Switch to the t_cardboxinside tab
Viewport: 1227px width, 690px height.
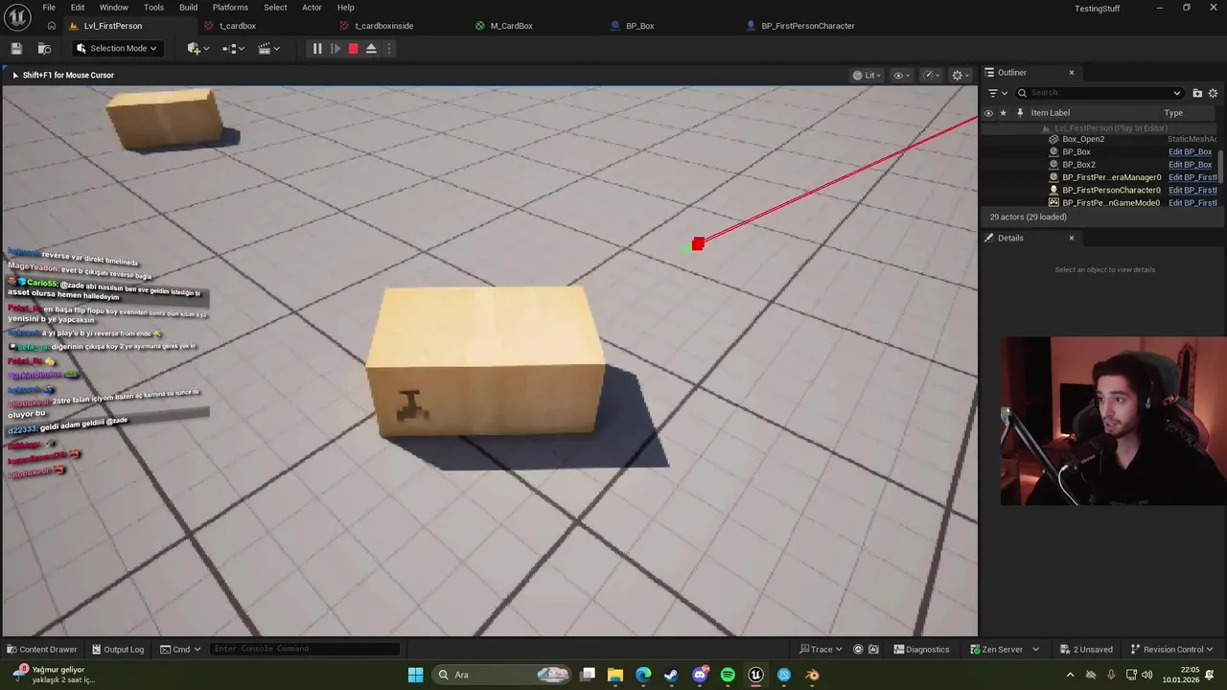coord(383,26)
